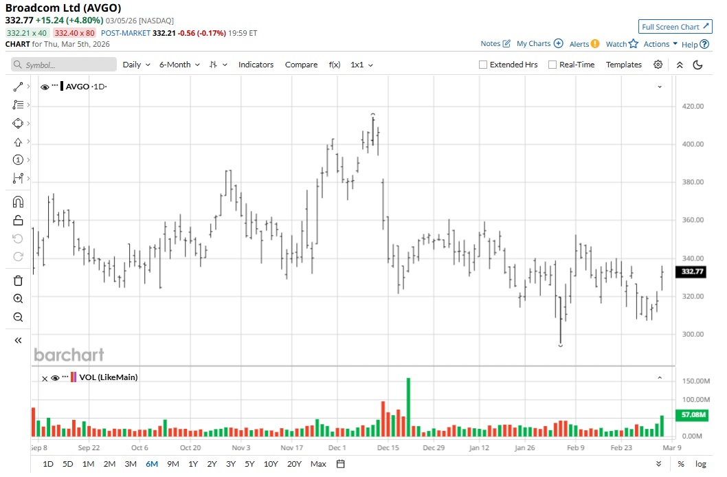Open the 6-Month period dropdown
Viewport: 727px width, 477px height.
[179, 65]
